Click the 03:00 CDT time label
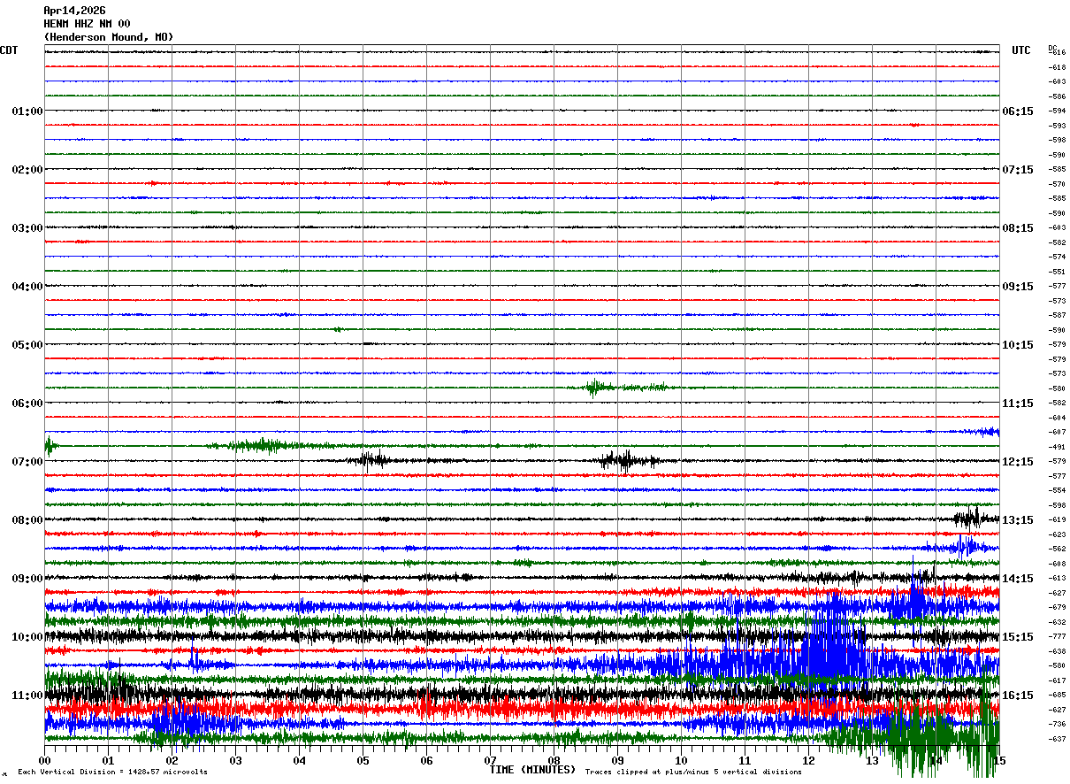The height and width of the screenshot is (784, 1070). (x=27, y=228)
